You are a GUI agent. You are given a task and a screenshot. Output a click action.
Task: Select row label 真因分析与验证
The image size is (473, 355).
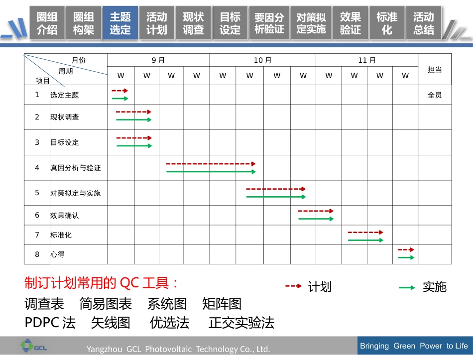point(75,168)
